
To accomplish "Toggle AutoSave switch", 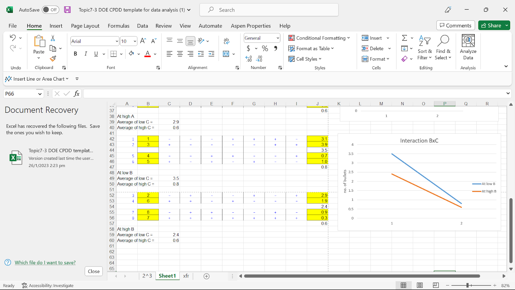I will pos(51,10).
